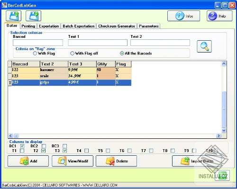237x189 pixels.
Task: Focus the Text 2 input field
Action: 160,43
